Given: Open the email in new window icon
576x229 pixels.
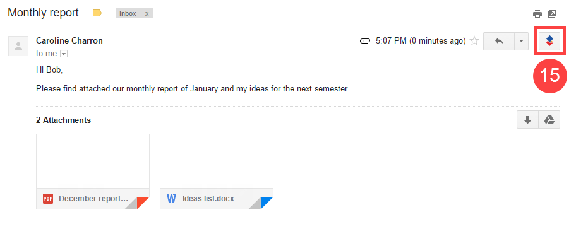Looking at the screenshot, I should (552, 14).
